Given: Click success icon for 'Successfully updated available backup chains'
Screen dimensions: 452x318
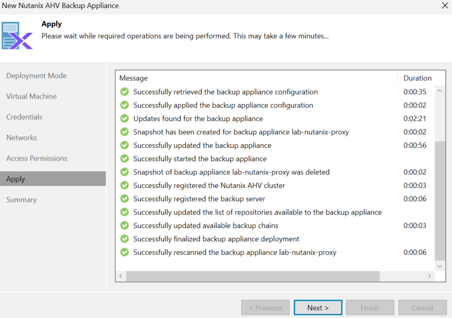Looking at the screenshot, I should pos(125,226).
